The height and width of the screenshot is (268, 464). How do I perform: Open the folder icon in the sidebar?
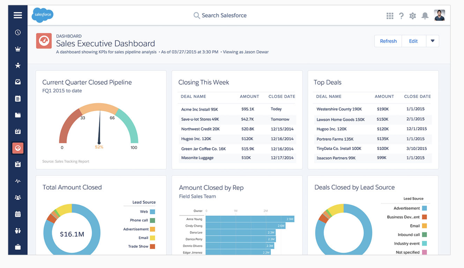point(17,115)
